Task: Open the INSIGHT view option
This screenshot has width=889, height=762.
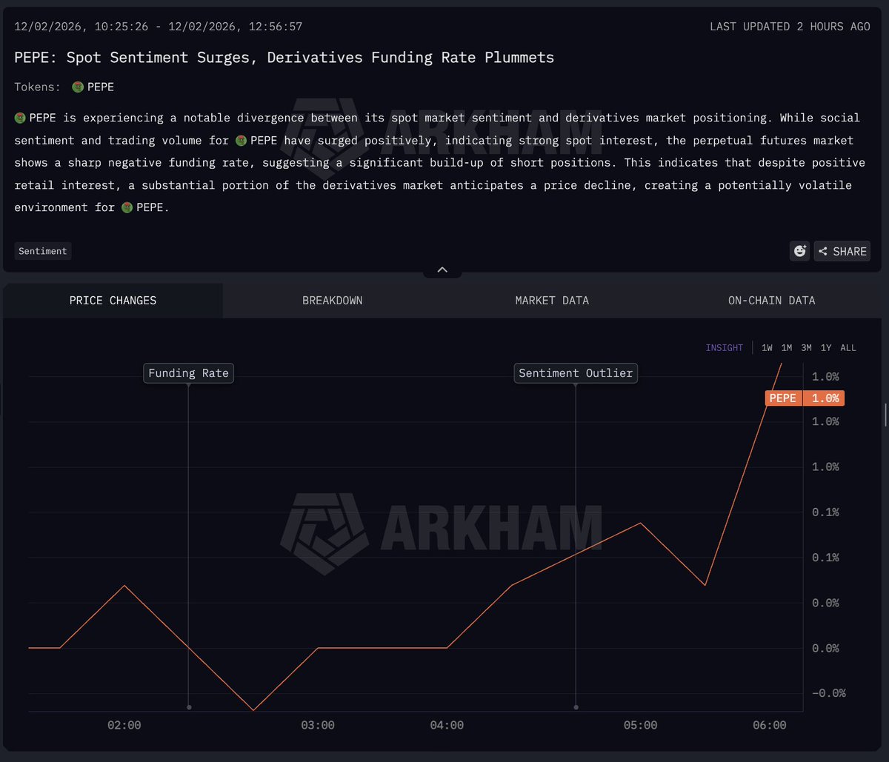Action: pyautogui.click(x=724, y=347)
